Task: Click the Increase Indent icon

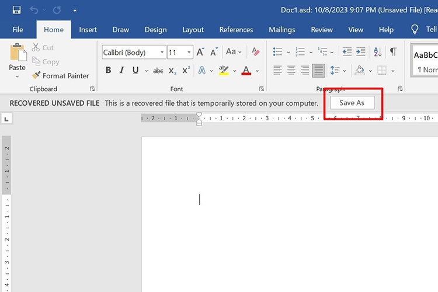Action: pos(361,52)
